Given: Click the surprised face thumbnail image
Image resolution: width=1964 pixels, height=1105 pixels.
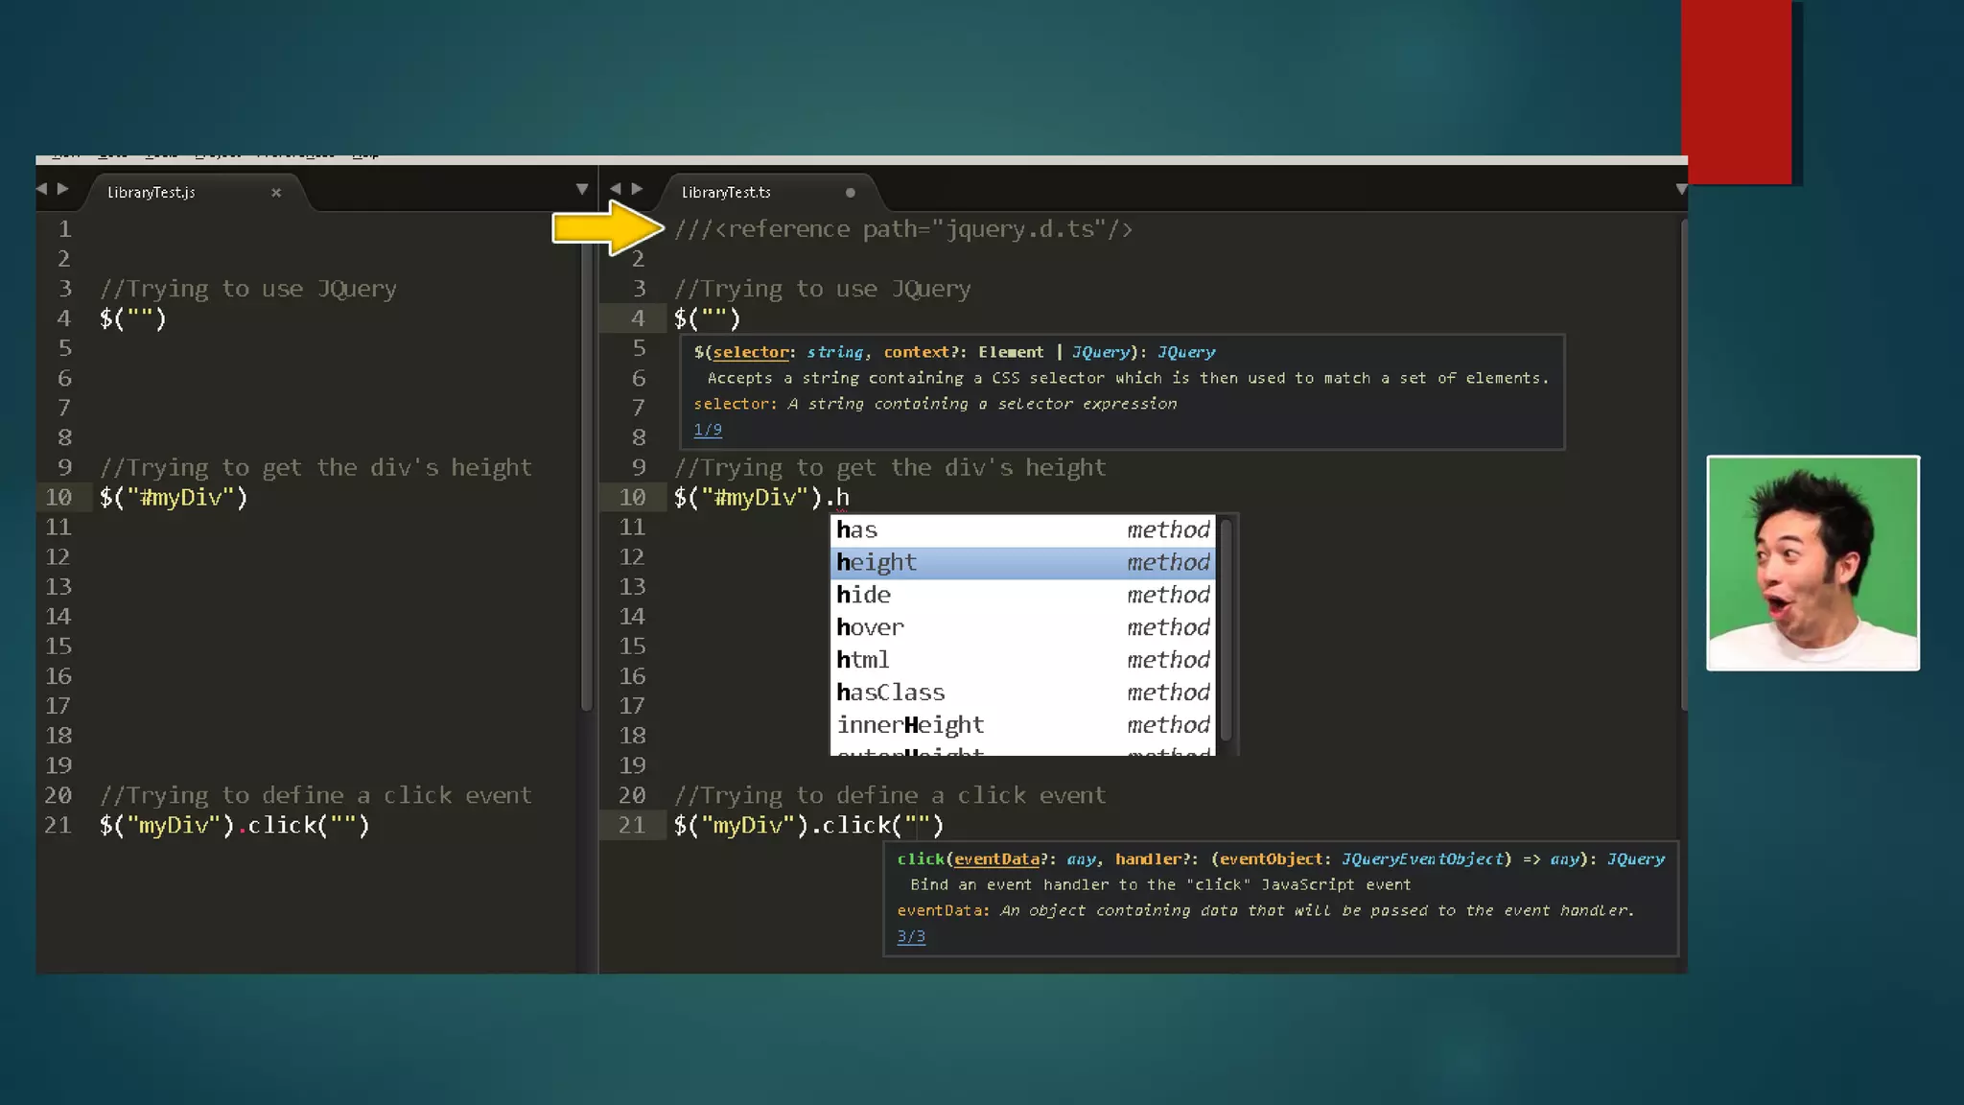Looking at the screenshot, I should point(1812,563).
